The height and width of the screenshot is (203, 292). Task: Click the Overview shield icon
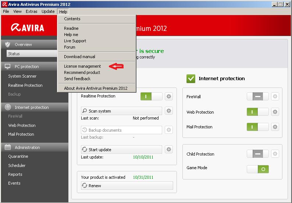8,44
